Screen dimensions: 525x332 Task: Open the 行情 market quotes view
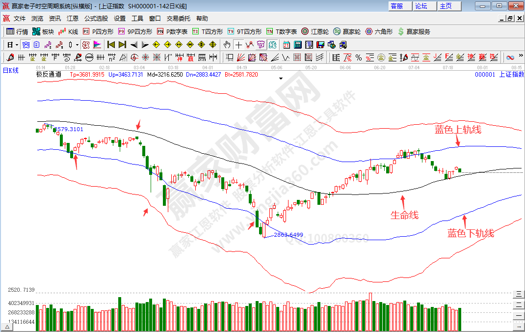(x=17, y=31)
